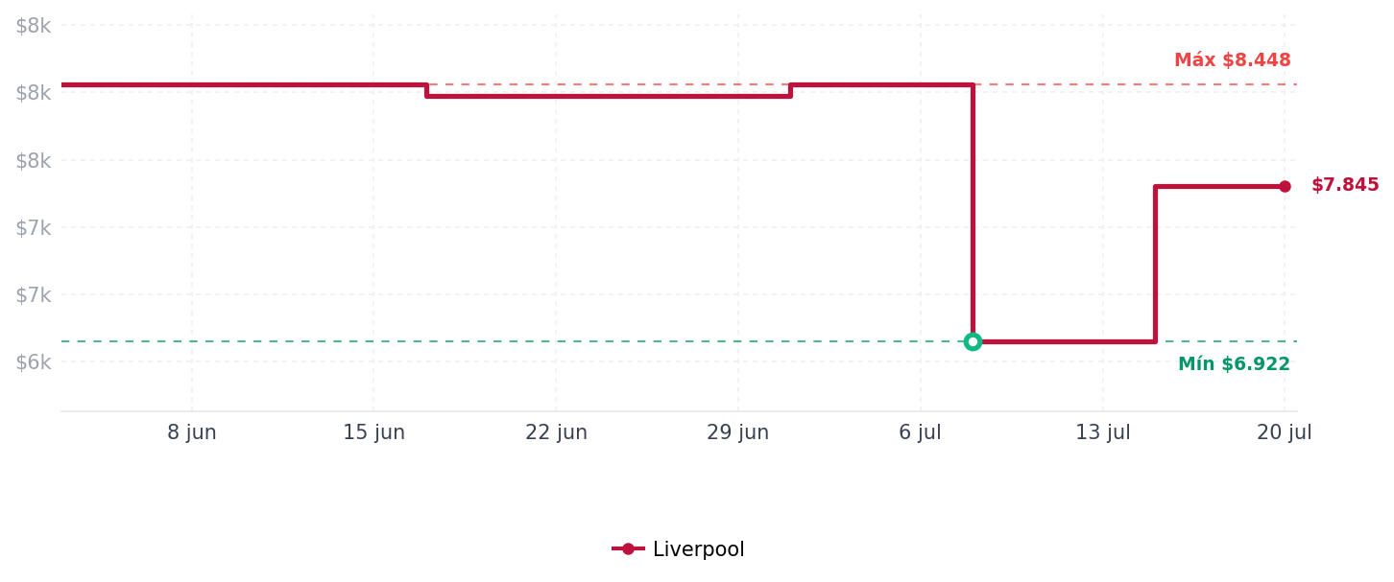This screenshot has width=1394, height=582.
Task: Click the current price endpoint dot
Action: tap(1285, 186)
